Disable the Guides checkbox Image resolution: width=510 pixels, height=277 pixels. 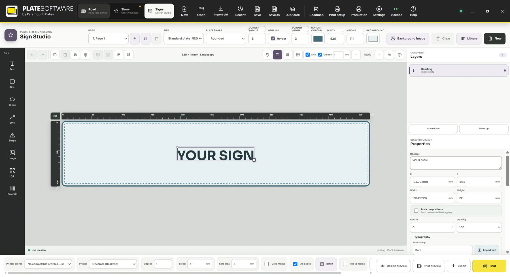(x=320, y=55)
